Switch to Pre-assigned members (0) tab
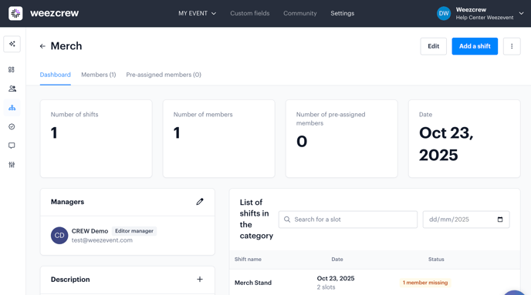This screenshot has height=295, width=531. pos(164,75)
